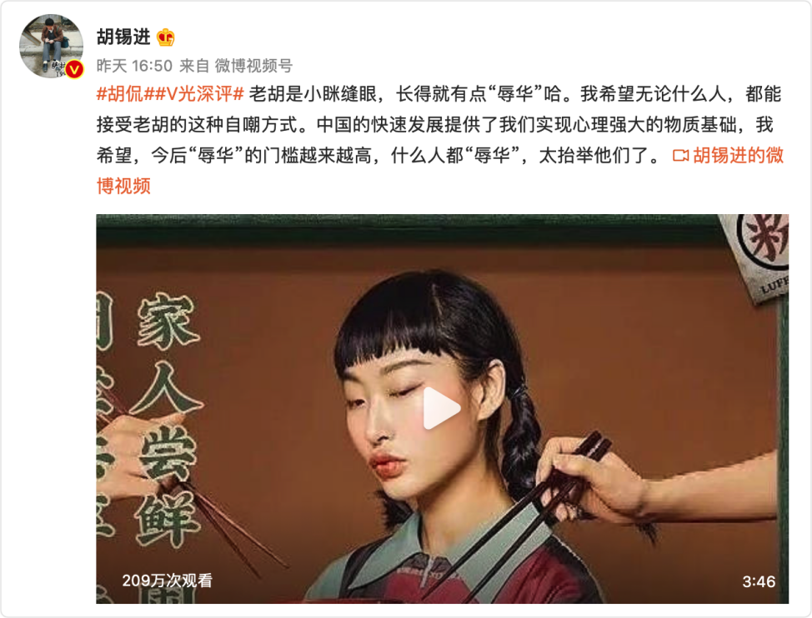
Task: Click the 209万次观看 view counter
Action: click(168, 581)
